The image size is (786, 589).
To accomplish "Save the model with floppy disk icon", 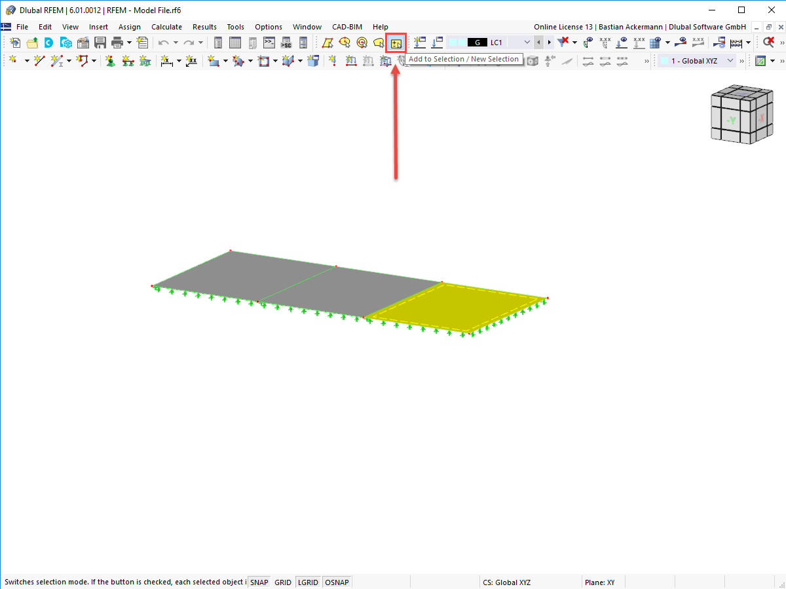I will 100,43.
